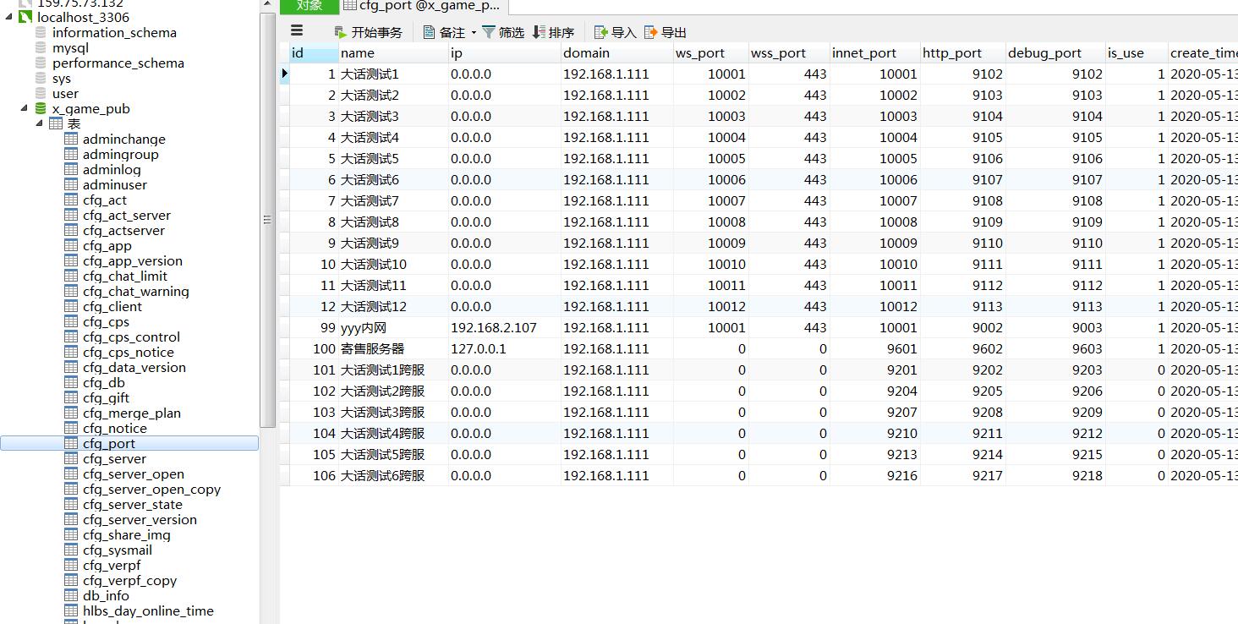
Task: Click the 开始事务 (begin transaction) icon
Action: pos(341,33)
